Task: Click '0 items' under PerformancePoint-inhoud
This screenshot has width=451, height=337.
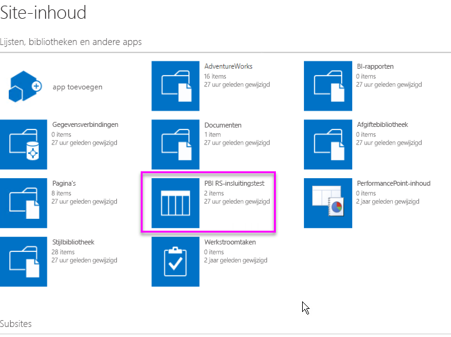Action: pyautogui.click(x=365, y=193)
